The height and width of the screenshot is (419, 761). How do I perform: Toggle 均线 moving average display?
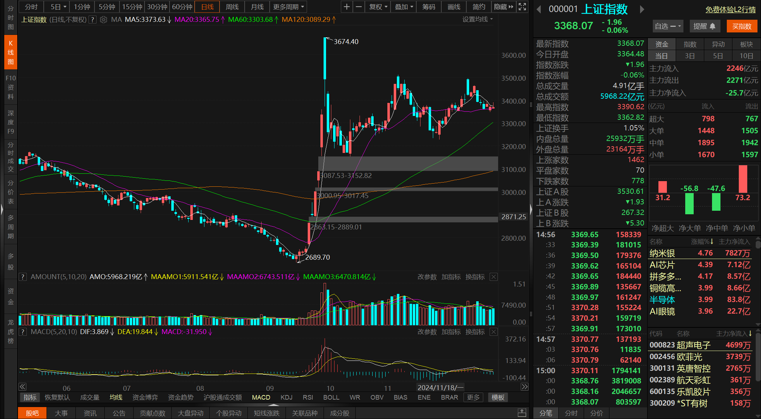tap(116, 398)
